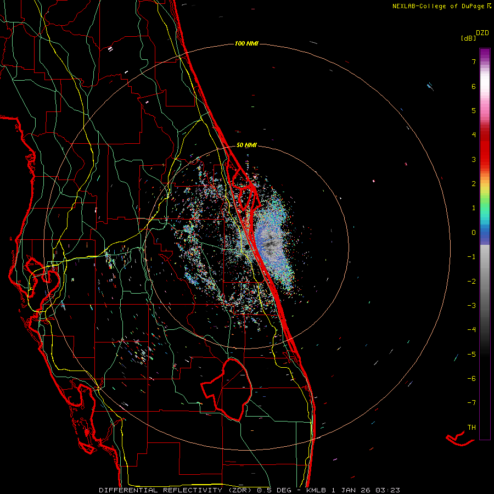The image size is (494, 494).
Task: Click the 6 value on color scale
Action: tap(474, 86)
